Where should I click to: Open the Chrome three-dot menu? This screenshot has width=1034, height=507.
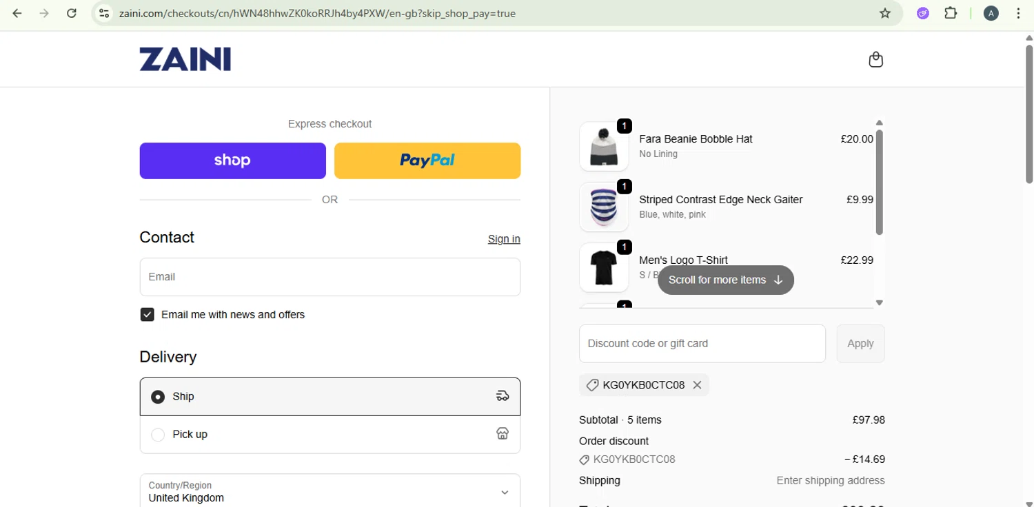[1018, 13]
